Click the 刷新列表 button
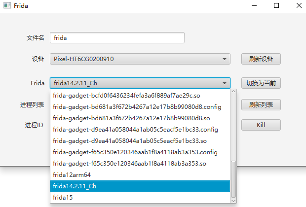 point(261,104)
